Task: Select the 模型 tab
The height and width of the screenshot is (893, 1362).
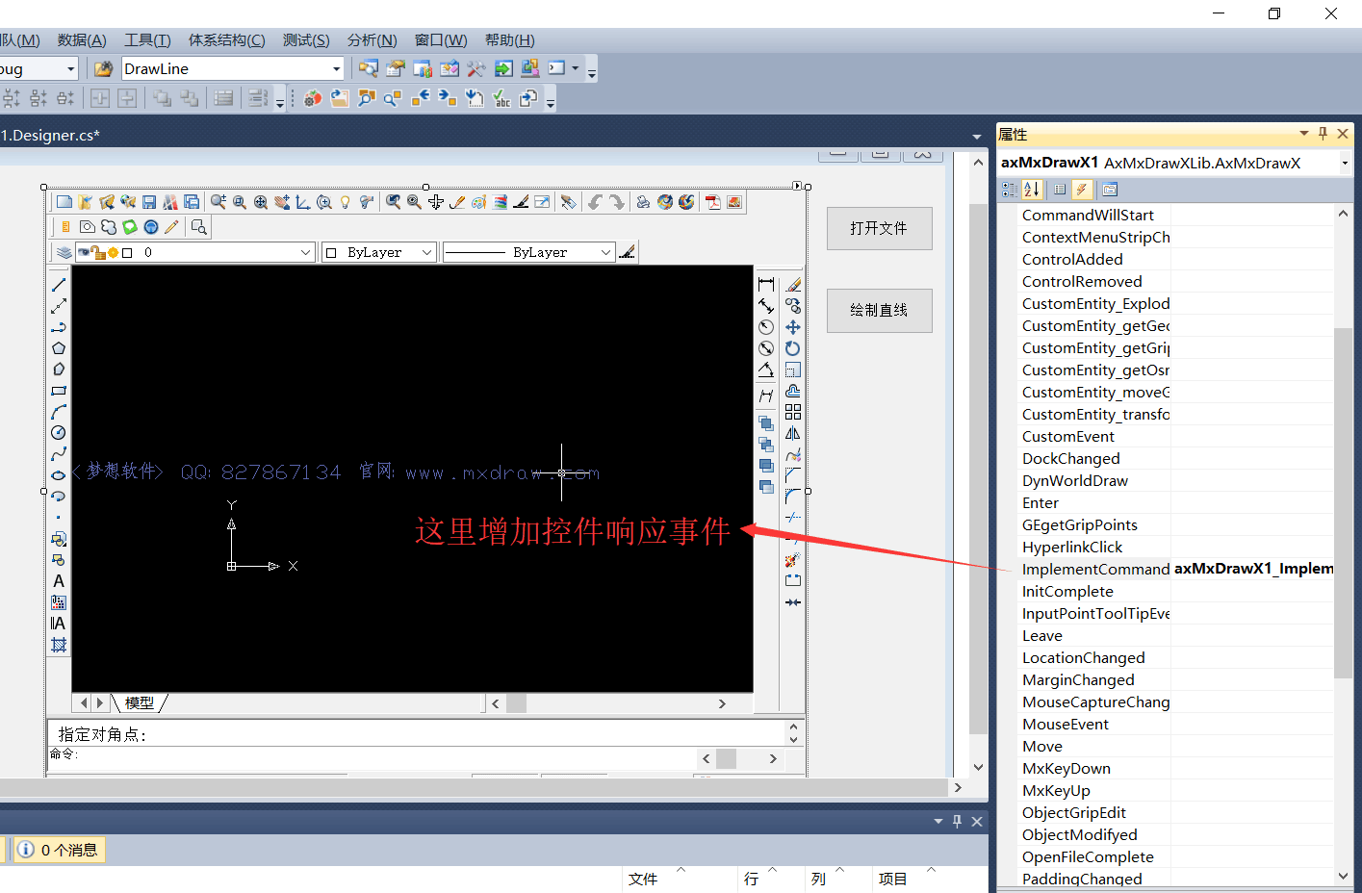Action: click(x=140, y=703)
